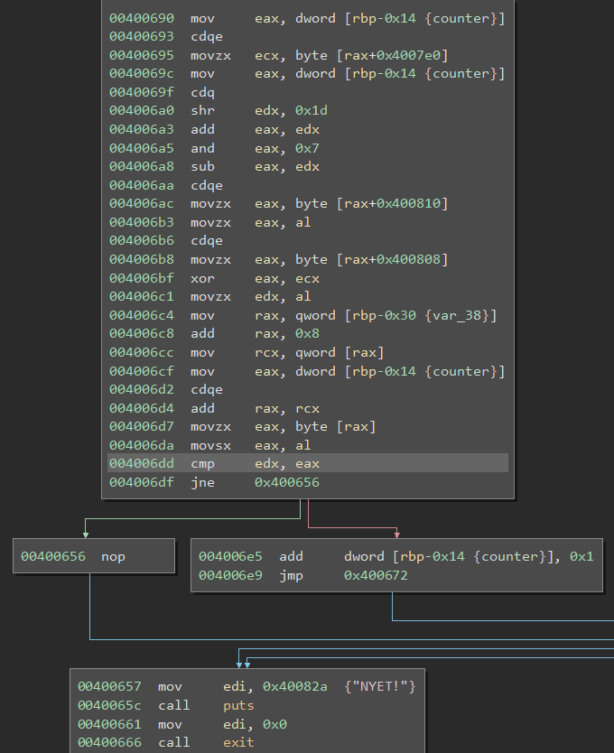This screenshot has height=753, width=614.
Task: Click the shr mnemonic at 004006a0
Action: [201, 111]
